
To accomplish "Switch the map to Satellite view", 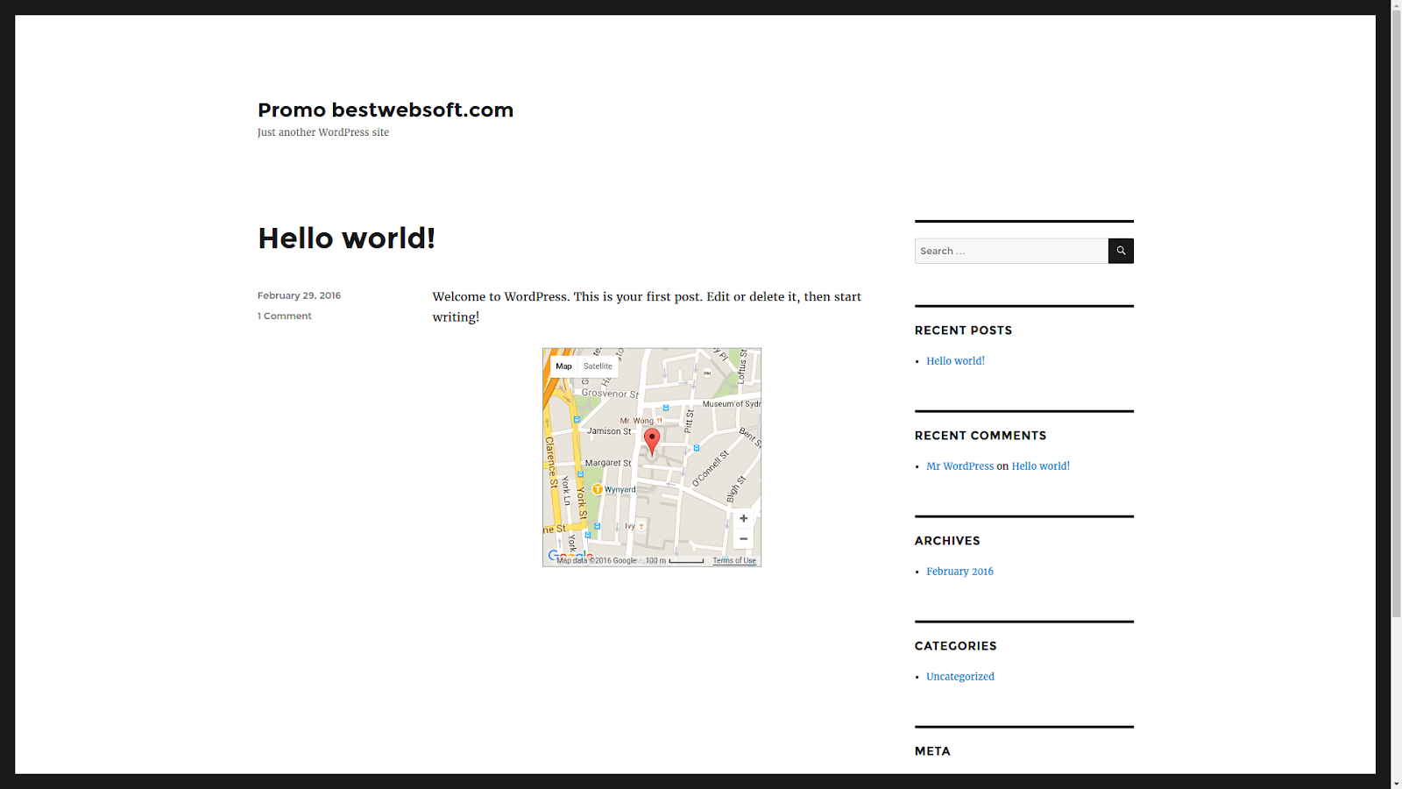I will click(x=598, y=366).
